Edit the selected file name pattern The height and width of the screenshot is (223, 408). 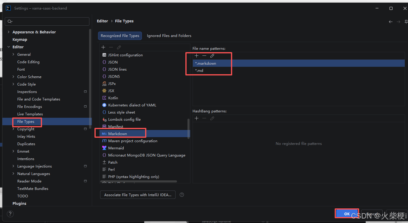point(212,56)
